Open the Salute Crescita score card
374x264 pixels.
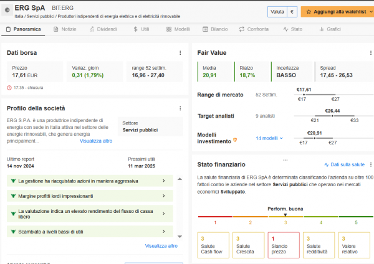pos(249,245)
